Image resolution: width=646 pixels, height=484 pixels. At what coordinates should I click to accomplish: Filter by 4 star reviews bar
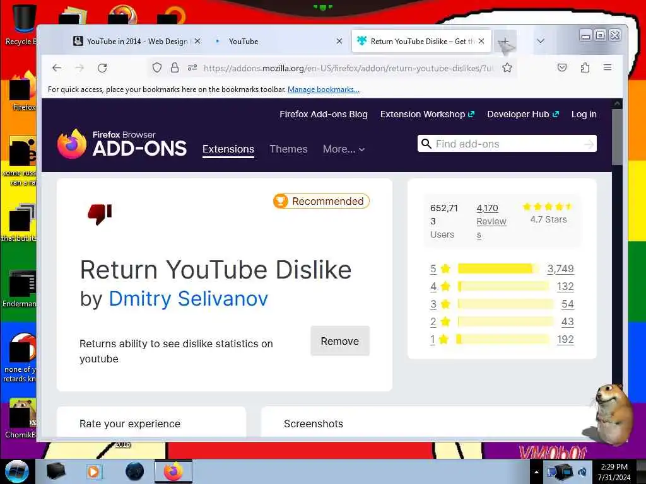point(503,287)
